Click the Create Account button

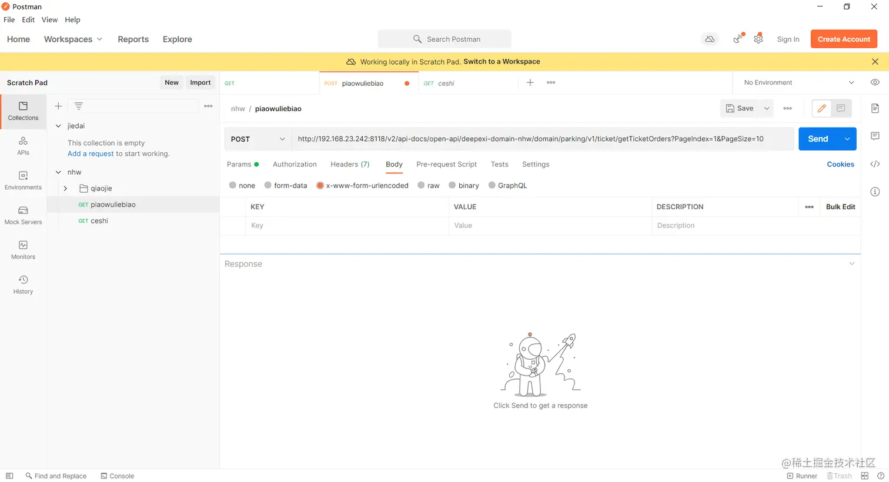[x=844, y=39]
